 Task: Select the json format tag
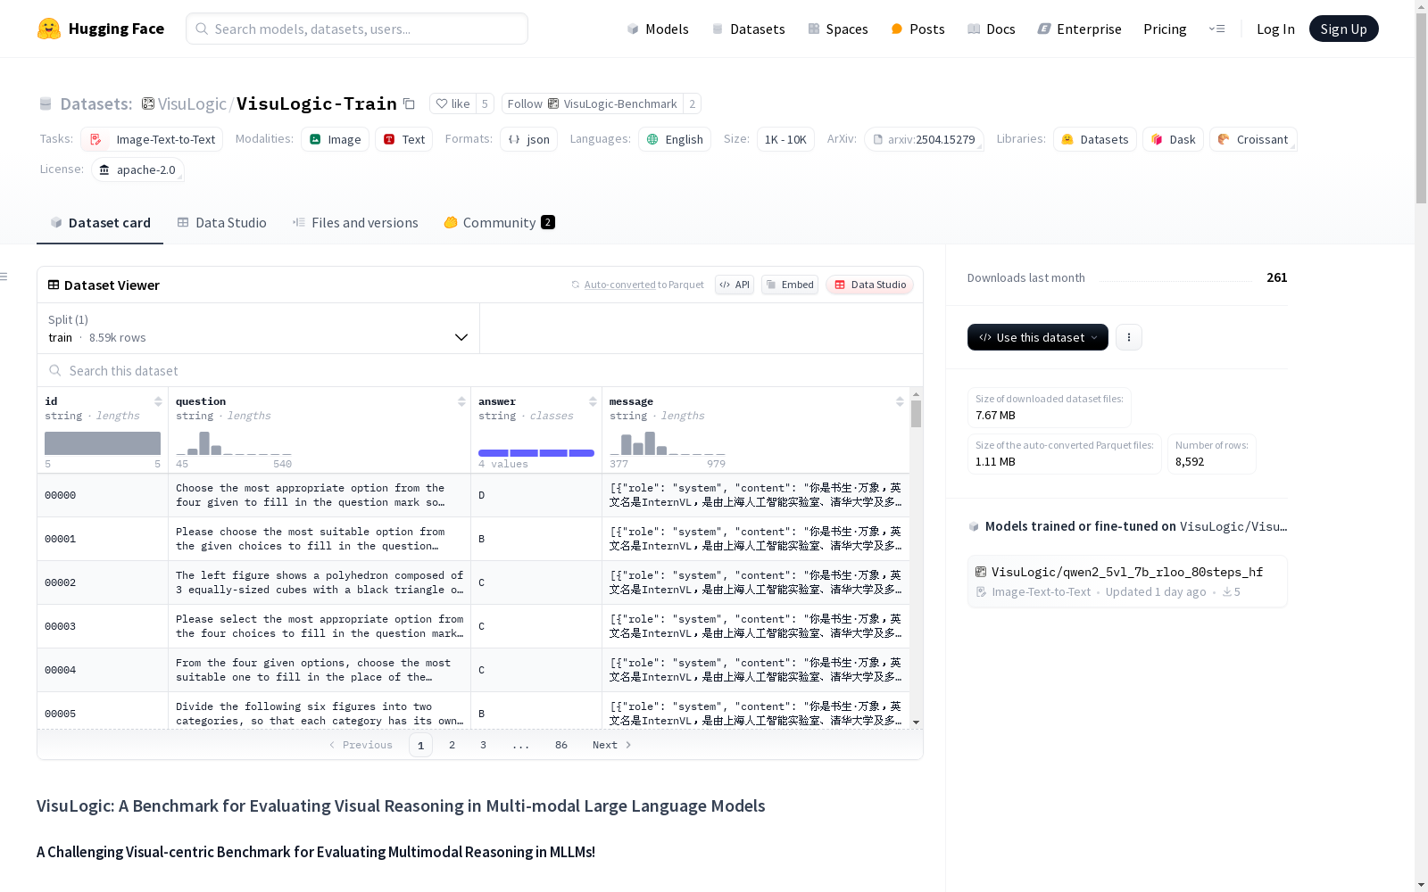pyautogui.click(x=528, y=139)
